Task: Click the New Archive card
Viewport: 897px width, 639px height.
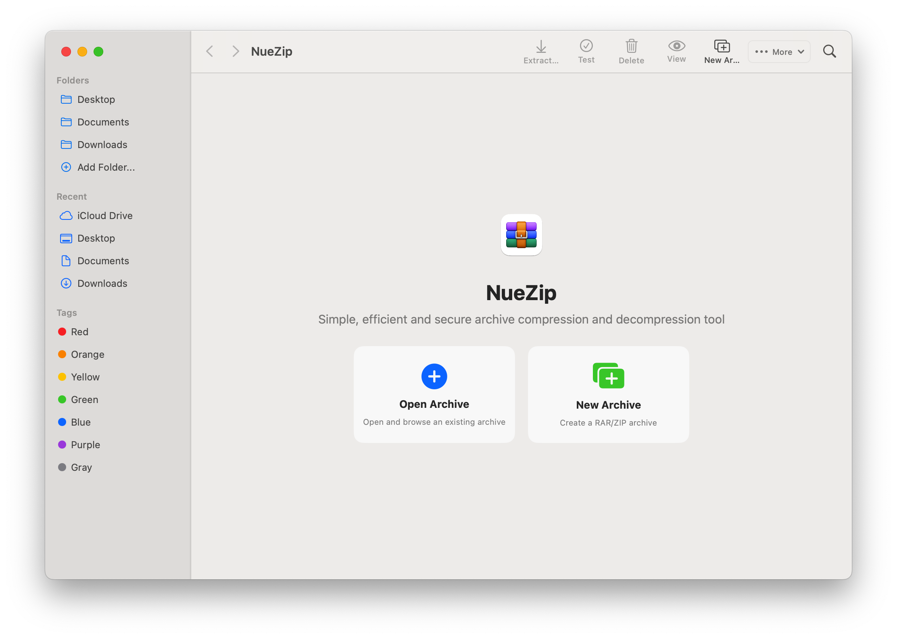Action: [608, 394]
